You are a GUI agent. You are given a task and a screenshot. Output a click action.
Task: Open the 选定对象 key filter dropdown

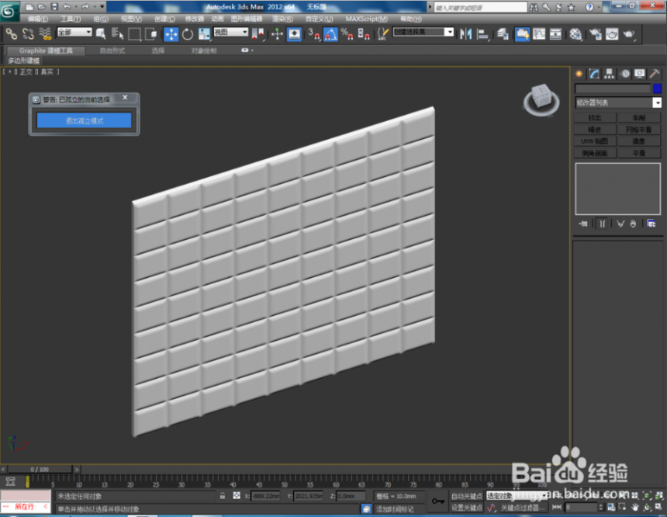pyautogui.click(x=516, y=496)
